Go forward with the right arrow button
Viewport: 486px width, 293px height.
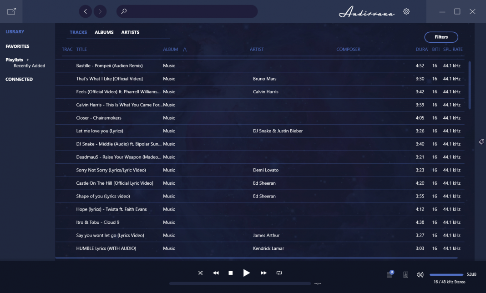pos(100,11)
